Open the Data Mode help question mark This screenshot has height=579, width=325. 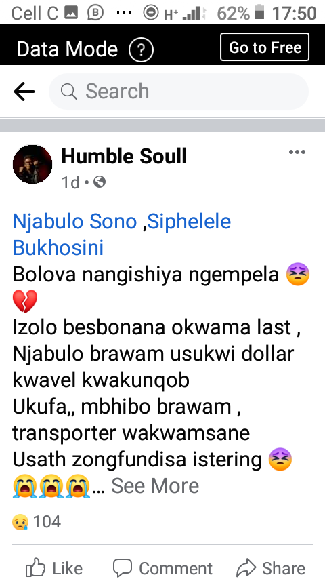[x=141, y=49]
